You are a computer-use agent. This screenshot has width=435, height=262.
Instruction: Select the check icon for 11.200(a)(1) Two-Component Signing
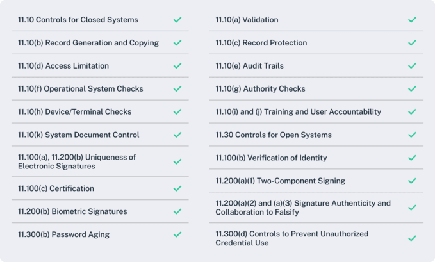point(412,181)
